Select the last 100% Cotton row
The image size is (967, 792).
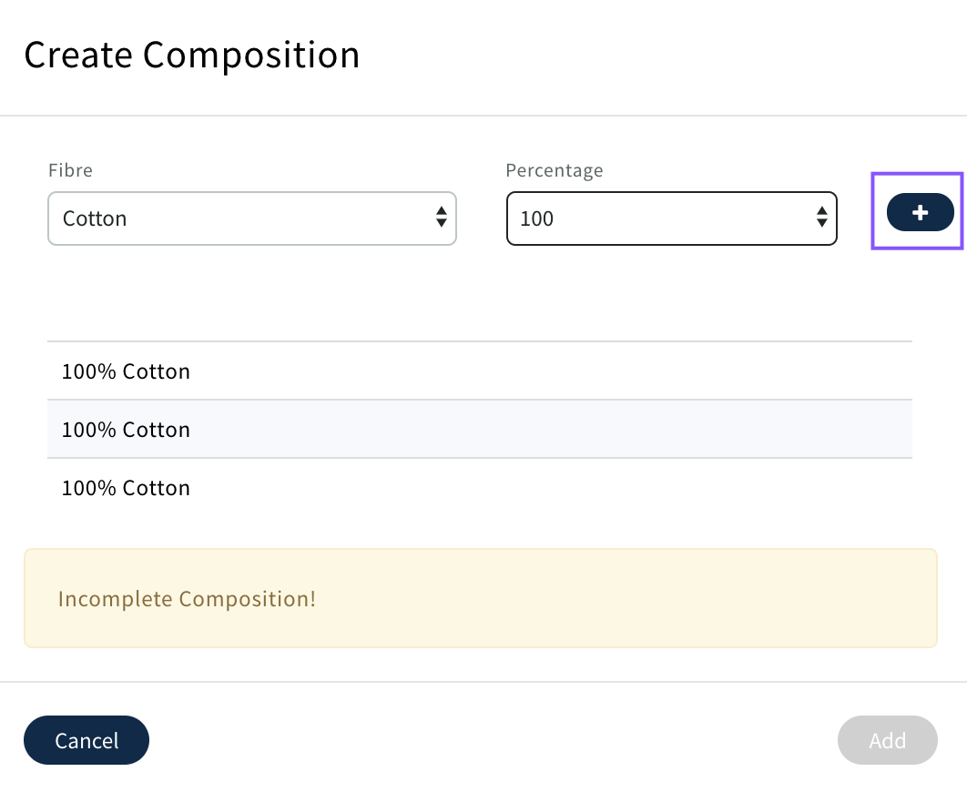point(479,488)
